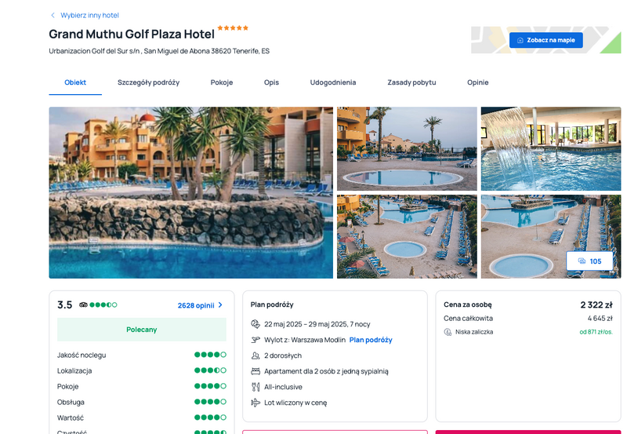Open the indoor pool waterfall photo
Screen dimensions: 627x434
click(551, 148)
